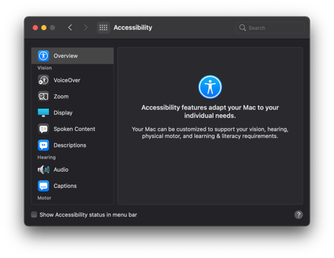Select the Overview row label

[66, 56]
